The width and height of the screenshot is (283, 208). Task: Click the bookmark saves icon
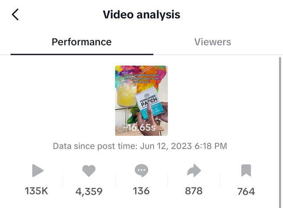pos(246,171)
